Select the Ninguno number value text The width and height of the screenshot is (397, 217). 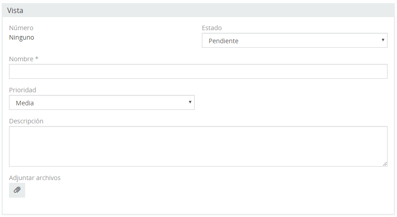[x=22, y=37]
